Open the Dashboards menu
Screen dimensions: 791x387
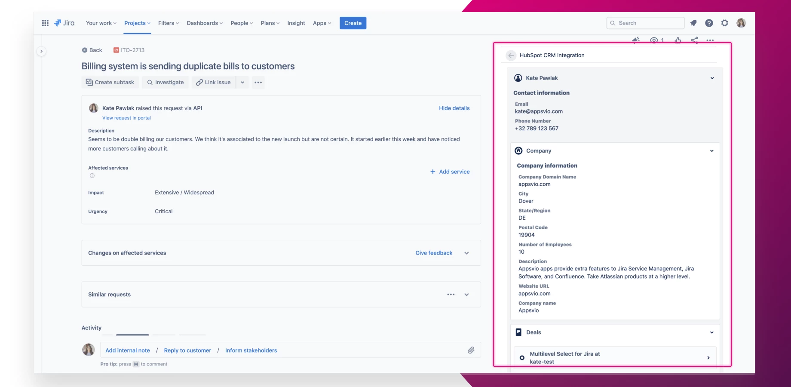pos(205,23)
